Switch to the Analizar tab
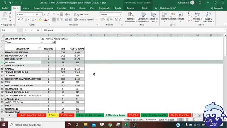227x128 pixels. pos(130,8)
